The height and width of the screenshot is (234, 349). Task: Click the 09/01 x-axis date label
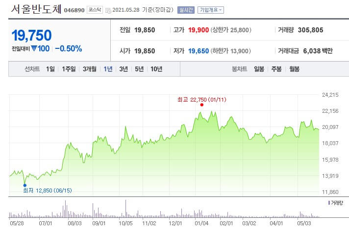pyautogui.click(x=99, y=223)
